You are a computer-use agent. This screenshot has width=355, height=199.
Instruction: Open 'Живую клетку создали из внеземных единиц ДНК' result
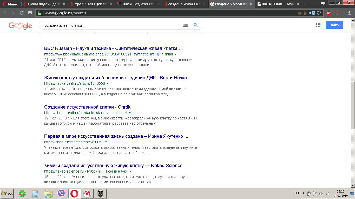coord(115,78)
